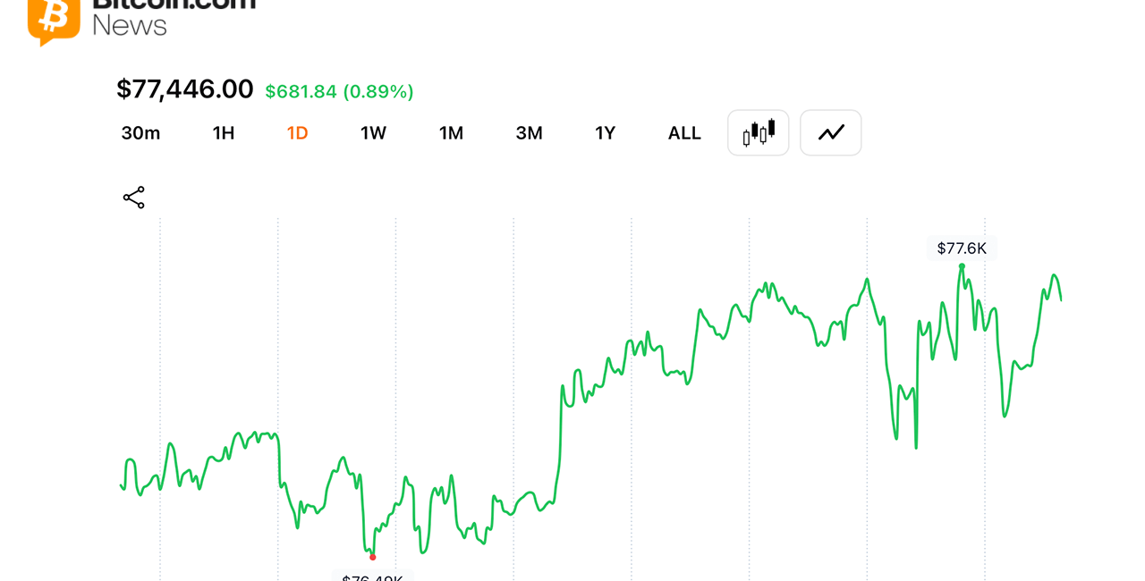Click the orange Bitcoin logo icon
This screenshot has width=1145, height=581.
54,20
